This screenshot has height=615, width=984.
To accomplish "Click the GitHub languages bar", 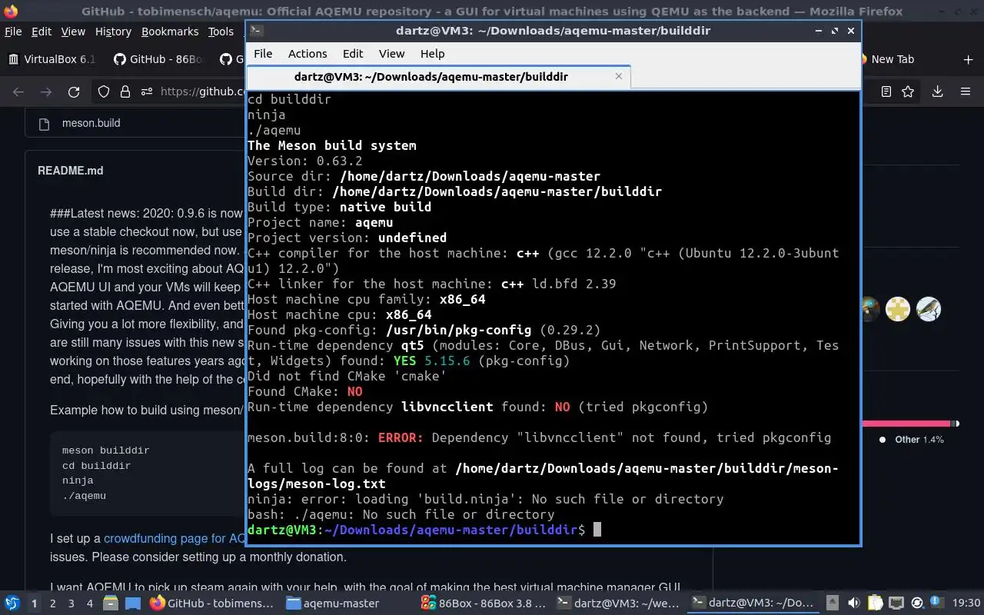I will (909, 424).
